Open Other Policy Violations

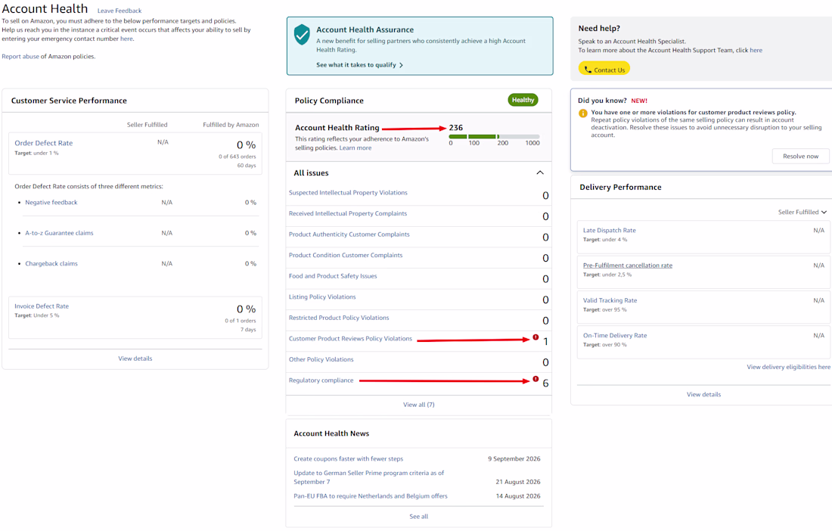point(321,359)
